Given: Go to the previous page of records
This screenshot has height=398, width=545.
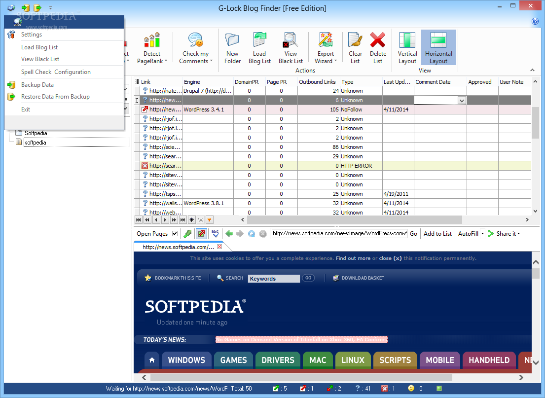Looking at the screenshot, I should pyautogui.click(x=147, y=219).
